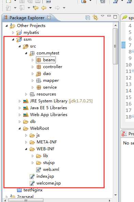Expand the controller package
134x202 pixels.
pyautogui.click(x=33, y=67)
